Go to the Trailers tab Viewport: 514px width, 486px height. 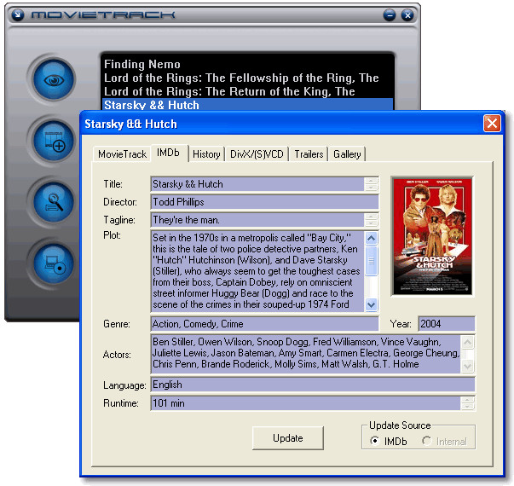(309, 154)
